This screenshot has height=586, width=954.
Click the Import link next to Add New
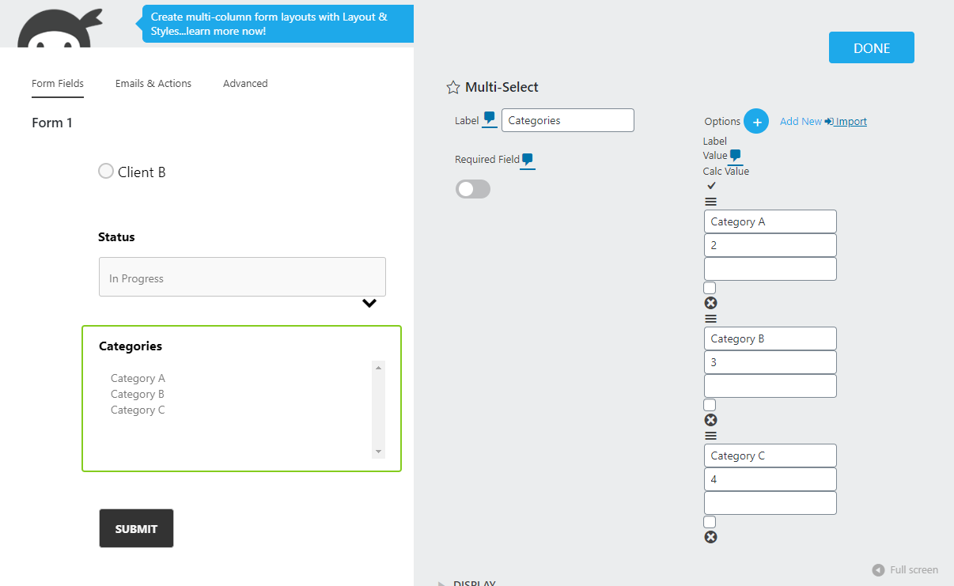click(x=851, y=121)
